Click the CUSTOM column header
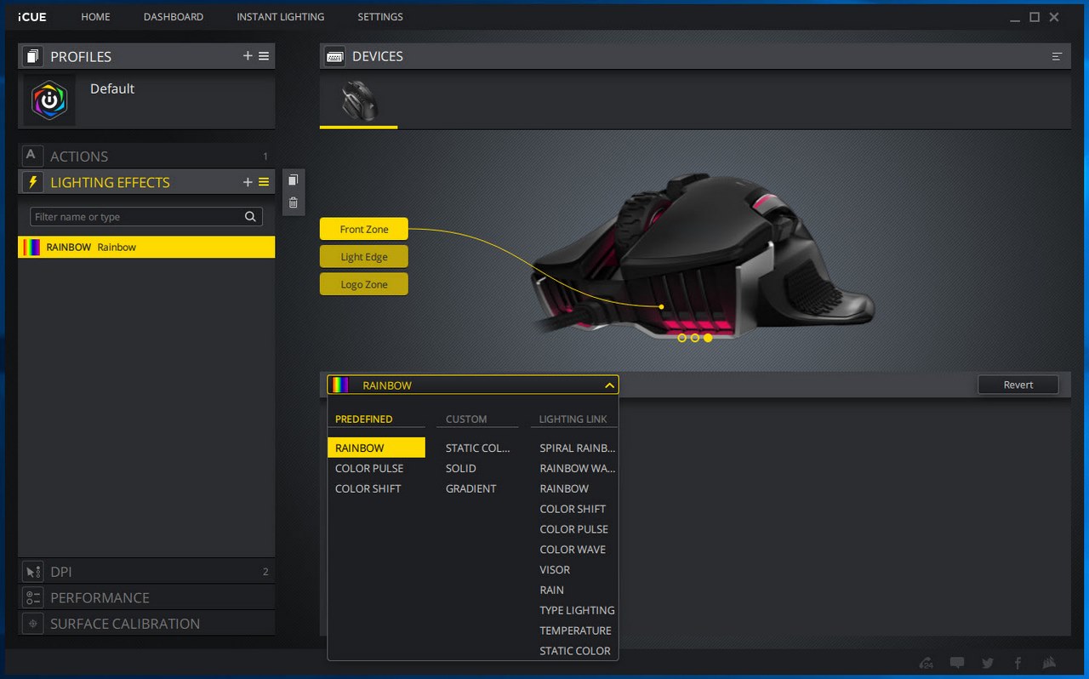1089x679 pixels. 466,419
